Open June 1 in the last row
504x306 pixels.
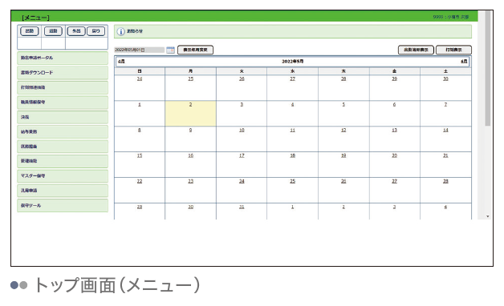292,207
